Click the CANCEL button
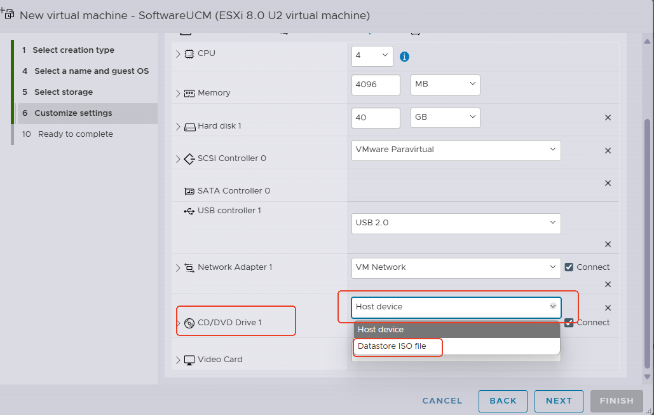This screenshot has width=654, height=415. (442, 401)
